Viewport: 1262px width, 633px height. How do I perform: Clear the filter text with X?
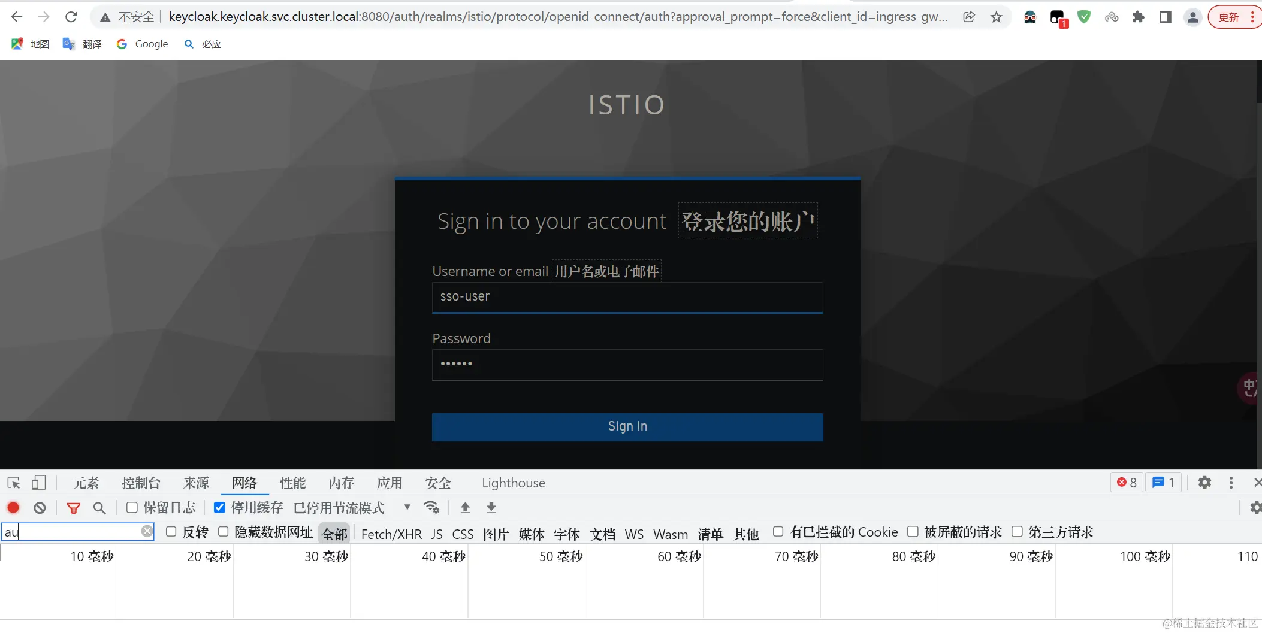tap(147, 531)
